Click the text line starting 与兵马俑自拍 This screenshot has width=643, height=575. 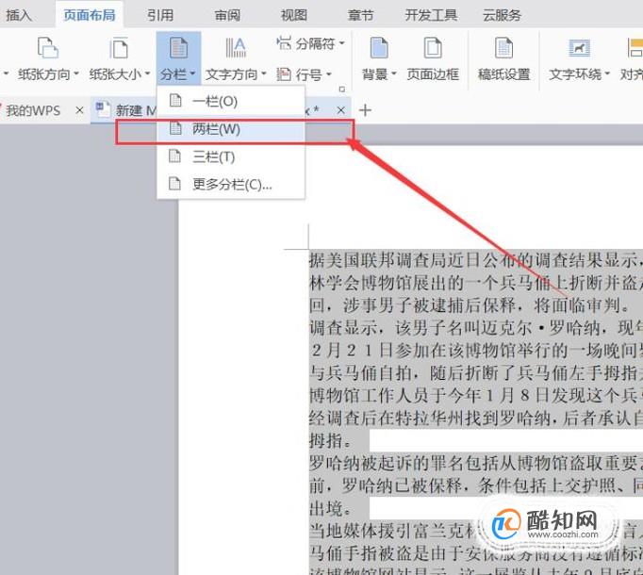(x=476, y=372)
